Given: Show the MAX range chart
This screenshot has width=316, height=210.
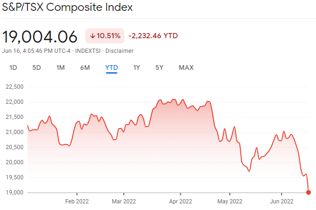Looking at the screenshot, I should tap(186, 67).
